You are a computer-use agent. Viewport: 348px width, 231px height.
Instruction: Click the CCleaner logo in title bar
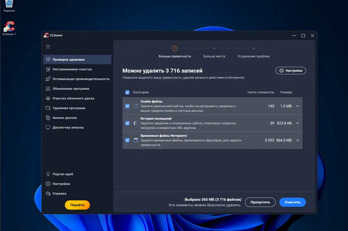pos(46,35)
